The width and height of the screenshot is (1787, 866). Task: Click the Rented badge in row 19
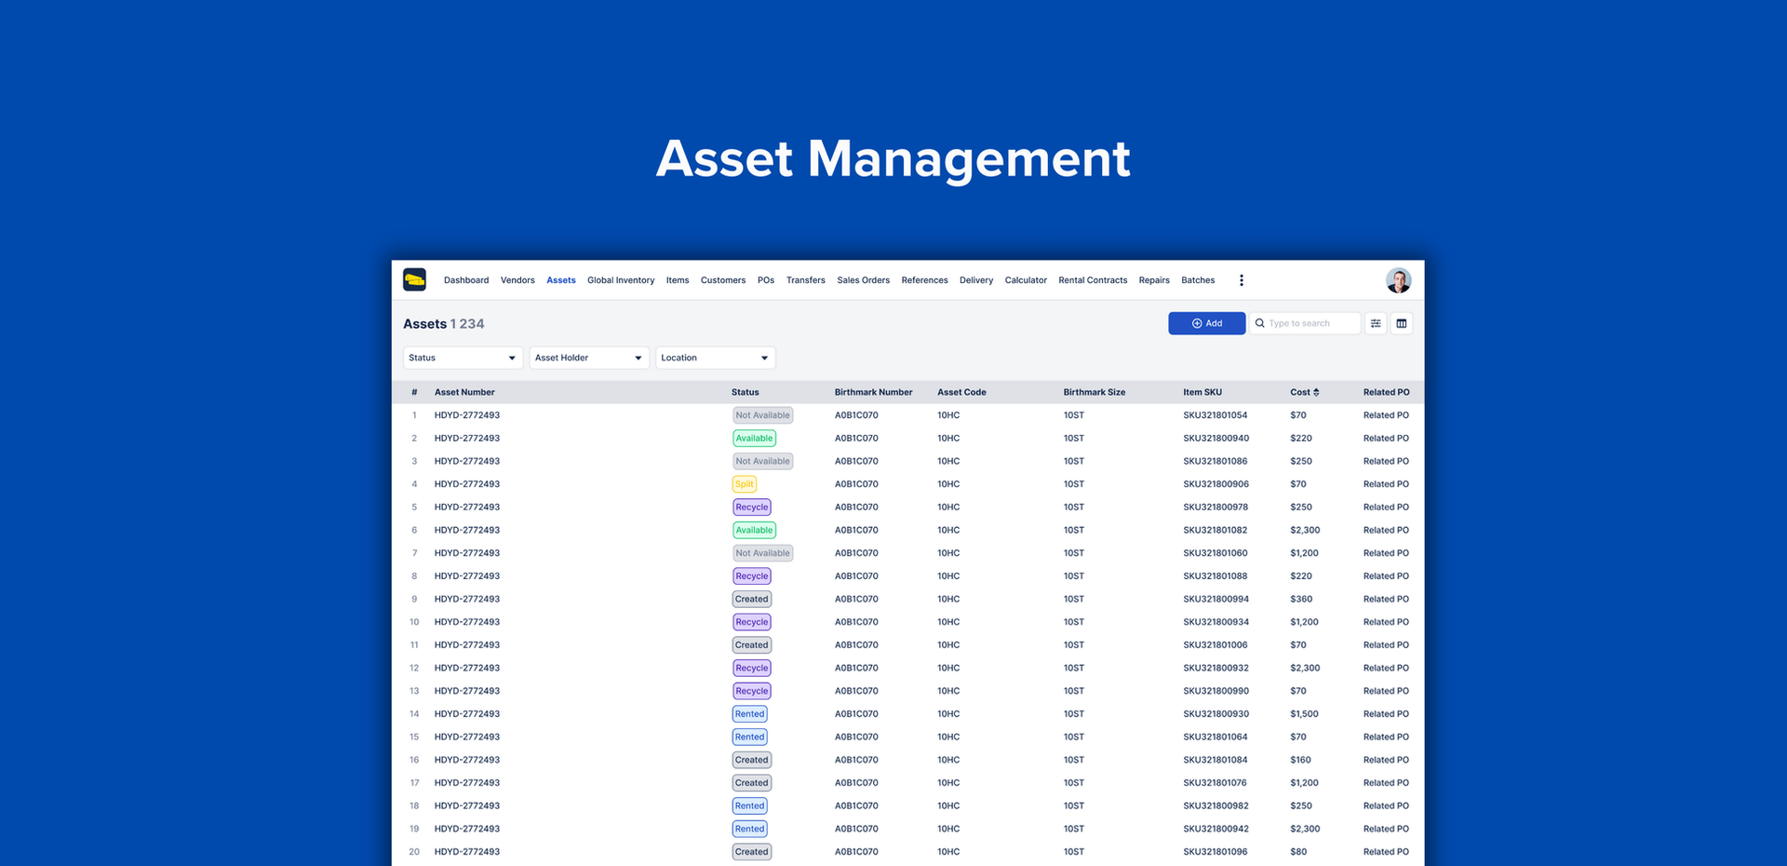[749, 829]
